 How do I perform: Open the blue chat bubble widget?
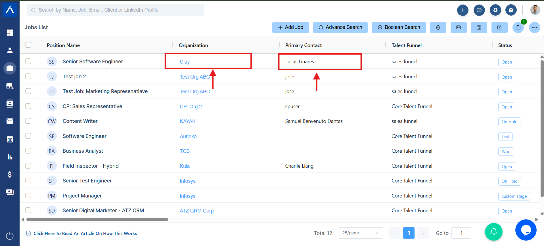pyautogui.click(x=526, y=230)
